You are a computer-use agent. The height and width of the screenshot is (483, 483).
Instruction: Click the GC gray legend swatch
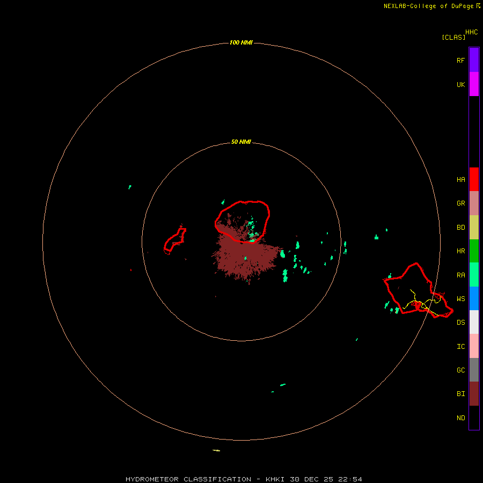pos(474,370)
